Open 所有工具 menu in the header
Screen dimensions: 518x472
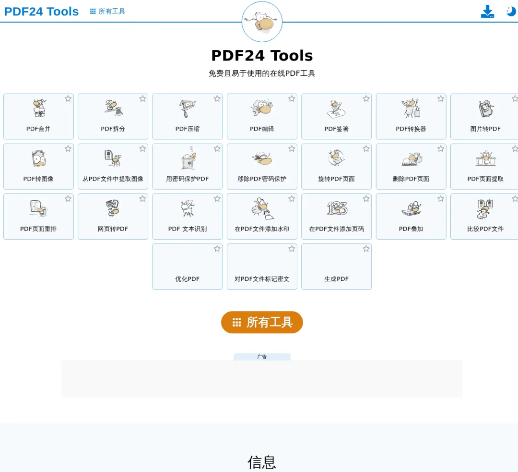108,12
